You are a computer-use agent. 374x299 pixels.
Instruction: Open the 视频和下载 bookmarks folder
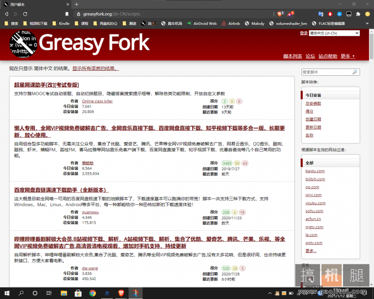click(35, 24)
